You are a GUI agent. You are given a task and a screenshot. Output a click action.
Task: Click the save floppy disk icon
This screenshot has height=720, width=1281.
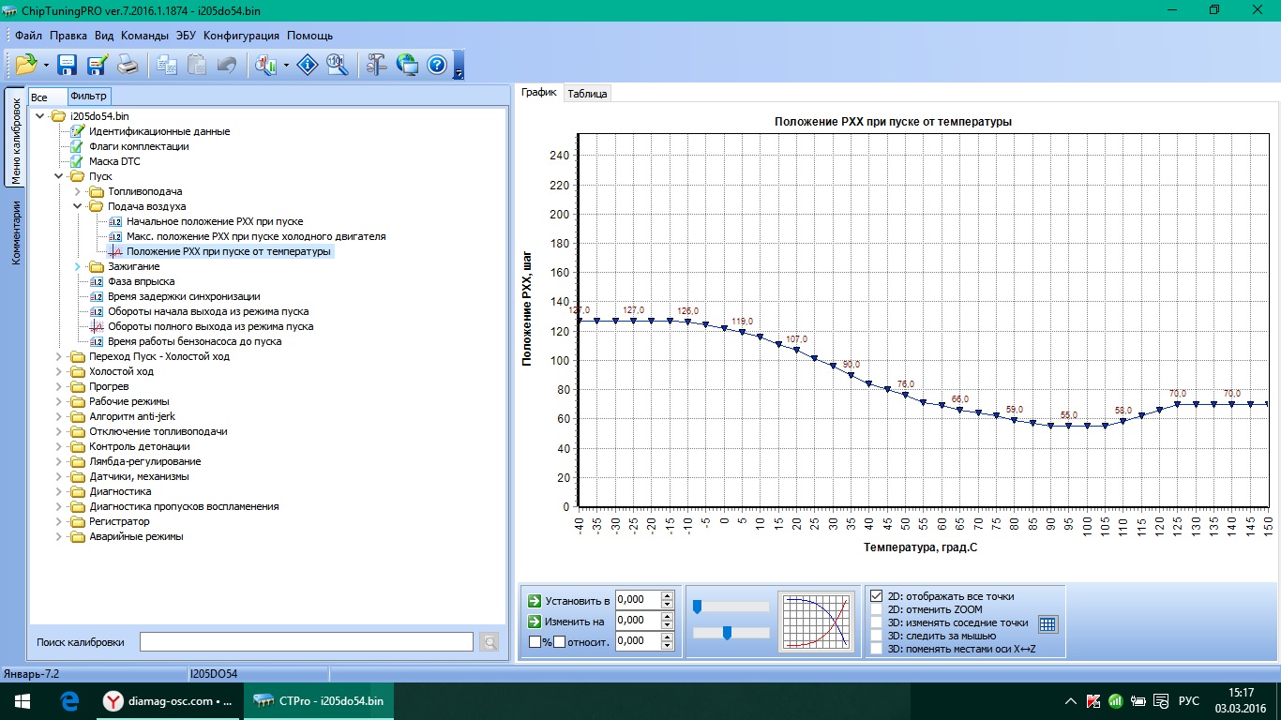[x=68, y=65]
